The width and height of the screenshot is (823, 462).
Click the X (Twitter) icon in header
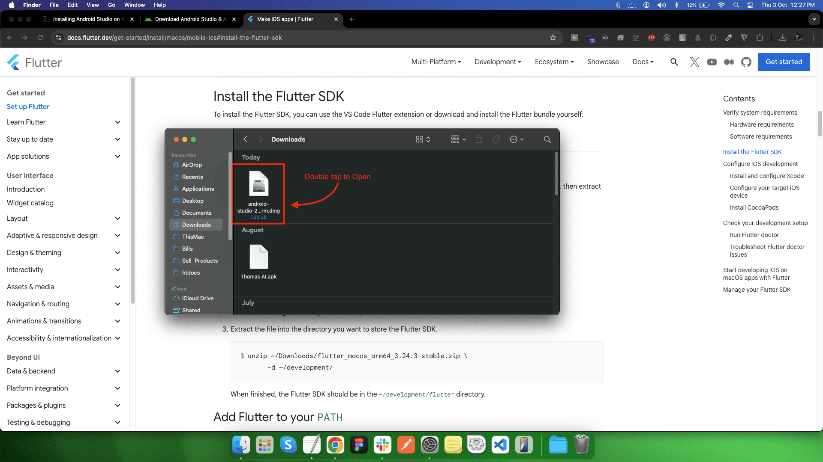coord(694,62)
